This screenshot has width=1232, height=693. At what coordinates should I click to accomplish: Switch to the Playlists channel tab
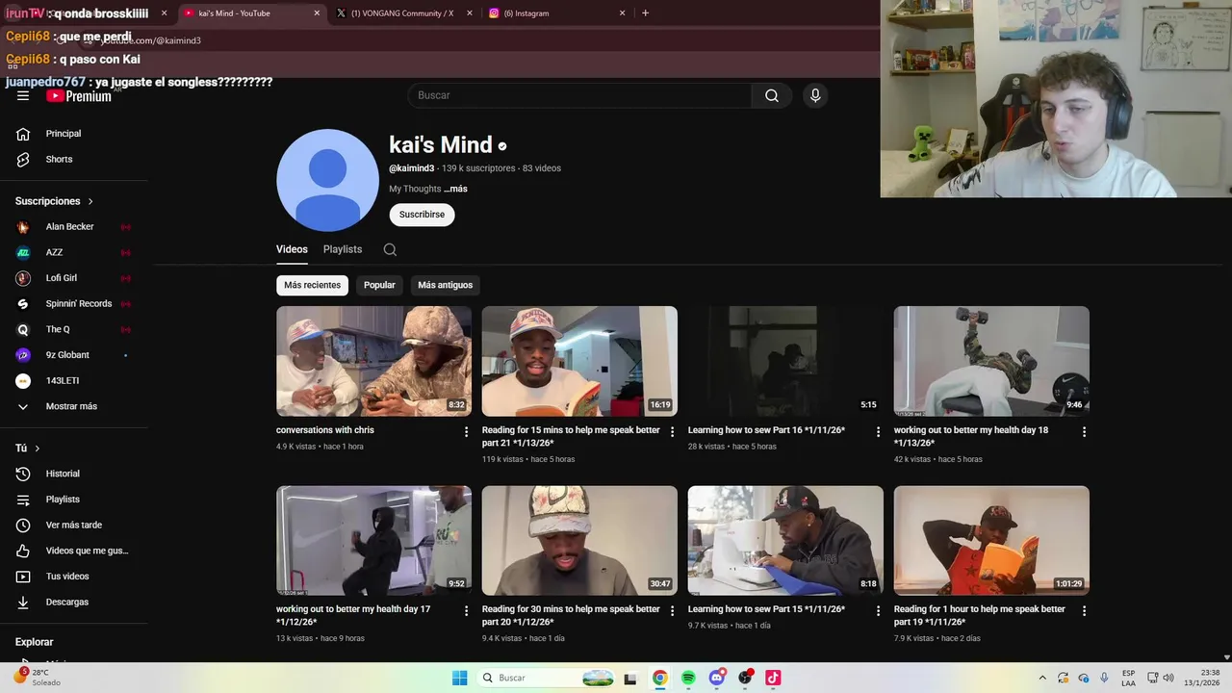click(343, 249)
